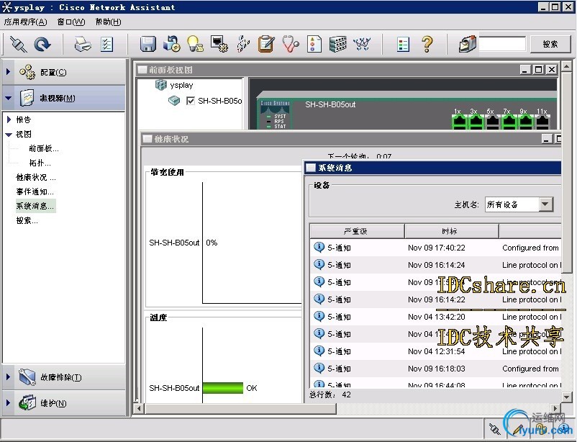Viewport: 577px width, 442px height.
Task: Open the checklist preferences toolbar icon
Action: [106, 44]
